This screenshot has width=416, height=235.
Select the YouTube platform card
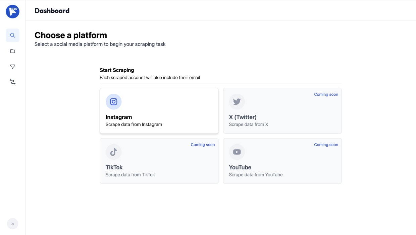(x=282, y=161)
